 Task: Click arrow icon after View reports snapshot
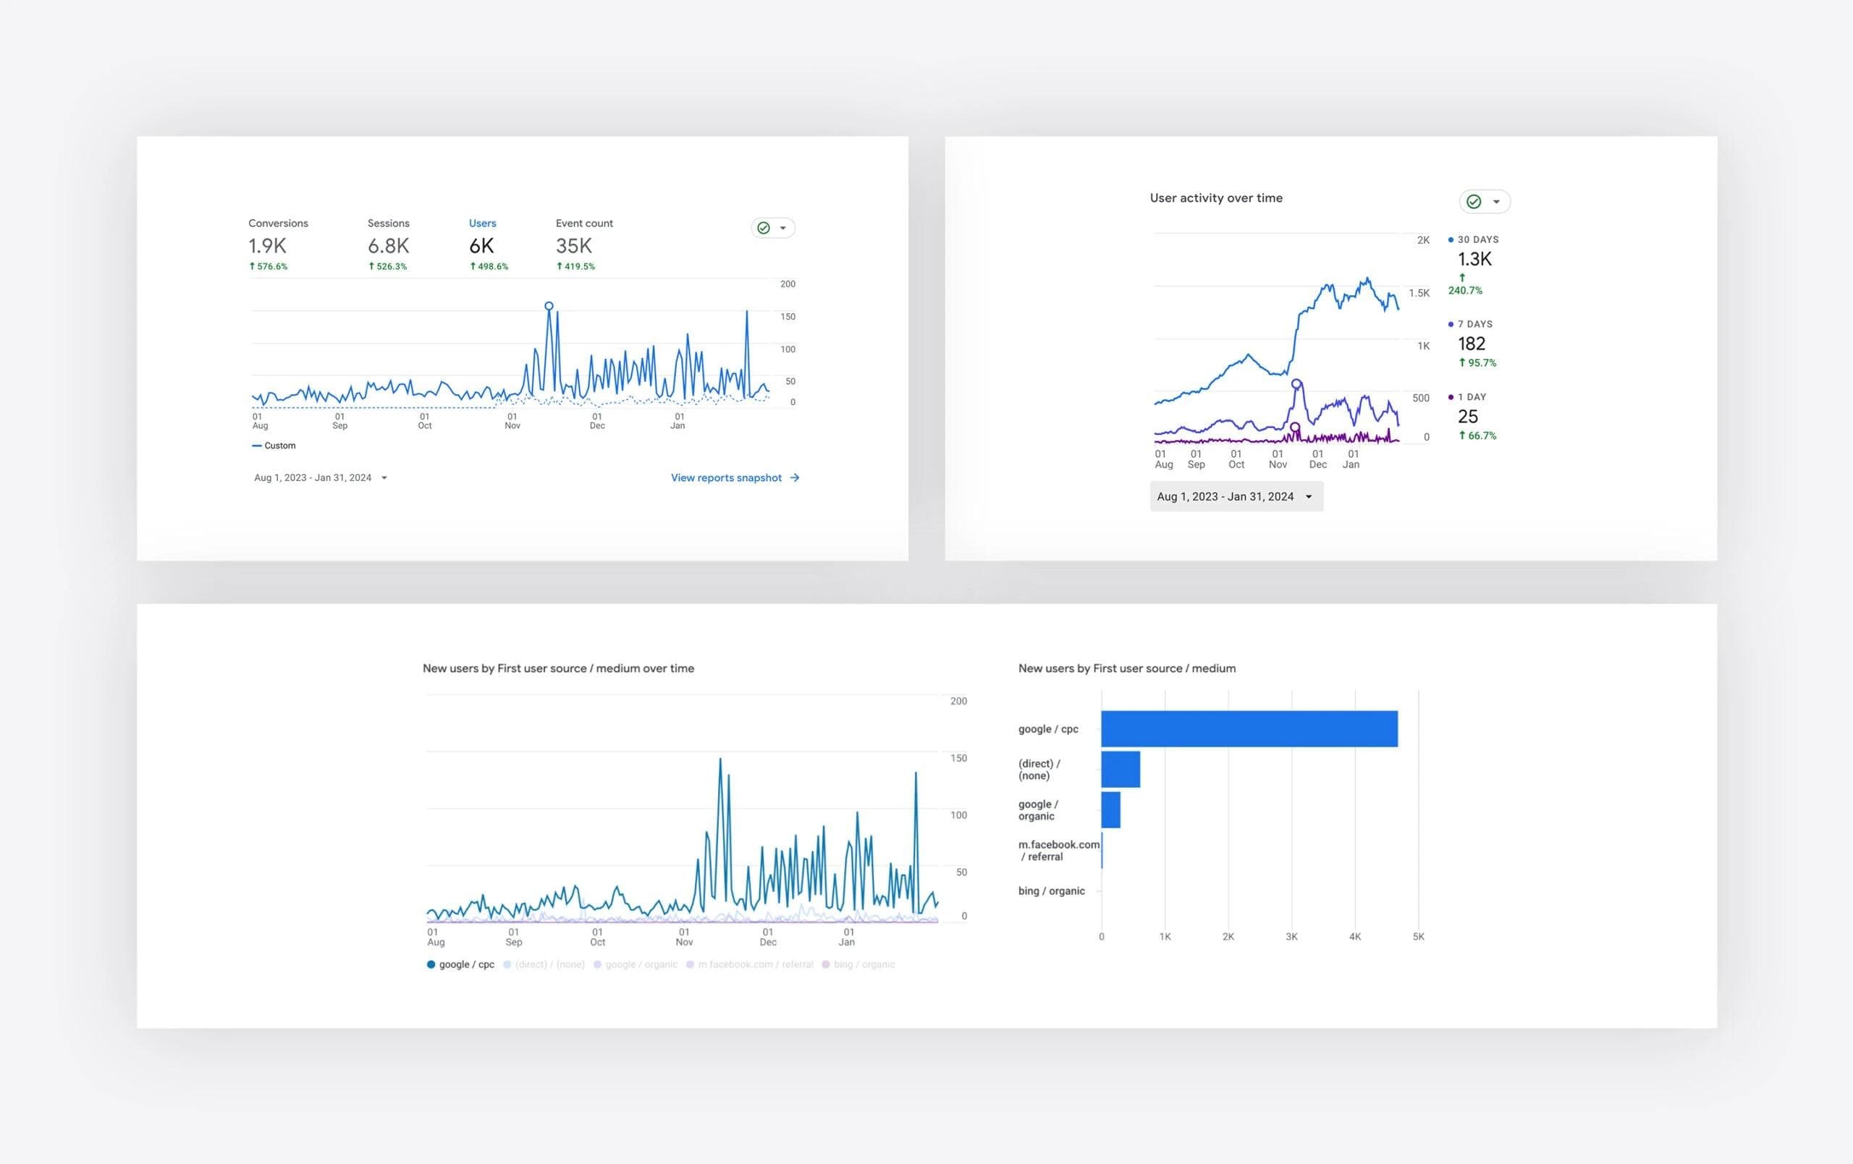click(x=795, y=477)
